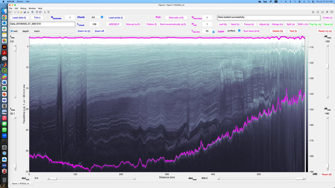The height and width of the screenshot is (188, 335).
Task: Click the data filename text box
Action: [x=42, y=24]
